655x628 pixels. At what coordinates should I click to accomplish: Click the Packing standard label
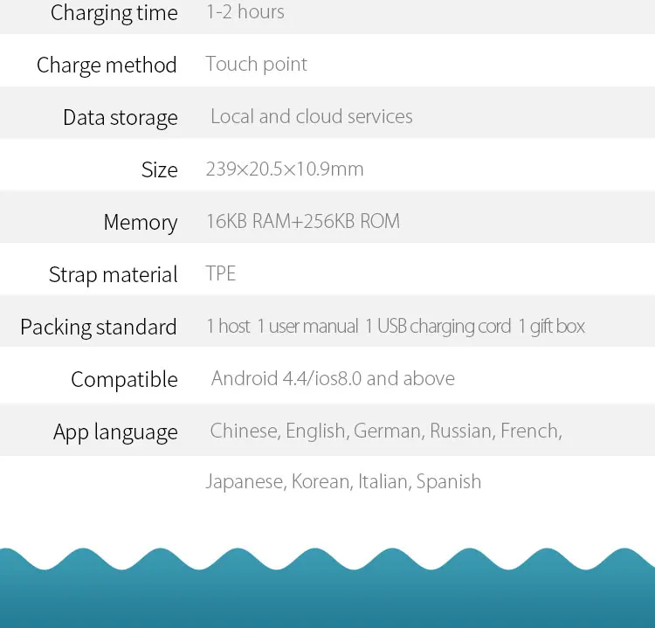pos(99,328)
